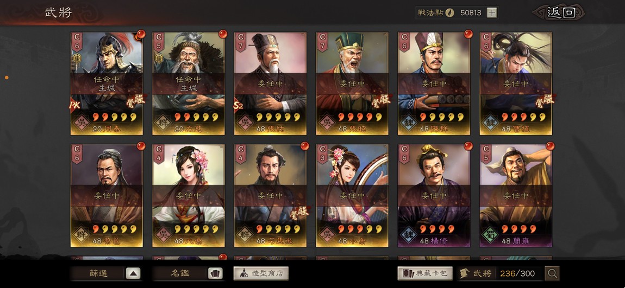Screen dimensions: 625x288
Task: Open the 張昭 general card
Action: (x=352, y=84)
